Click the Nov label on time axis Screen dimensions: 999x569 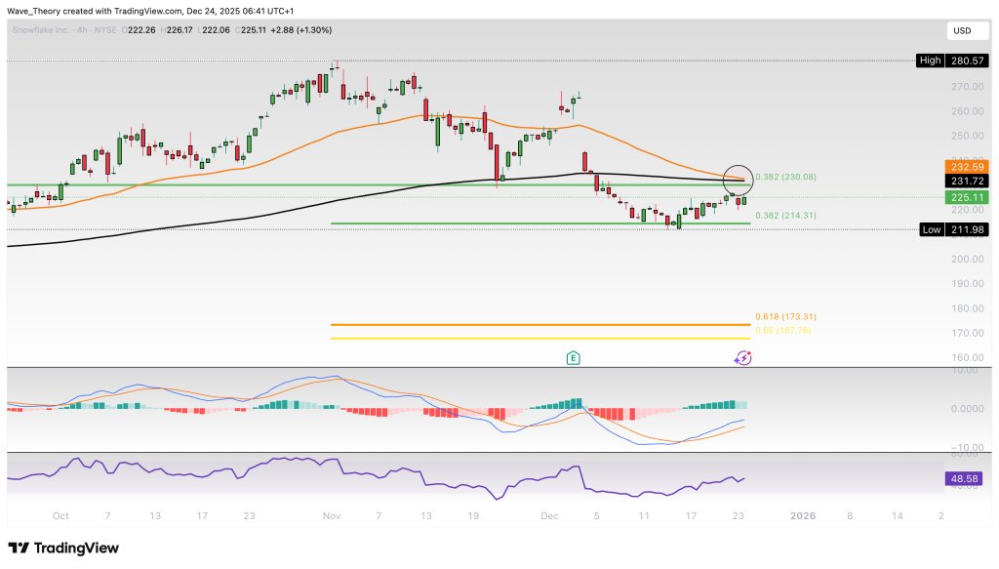(331, 514)
